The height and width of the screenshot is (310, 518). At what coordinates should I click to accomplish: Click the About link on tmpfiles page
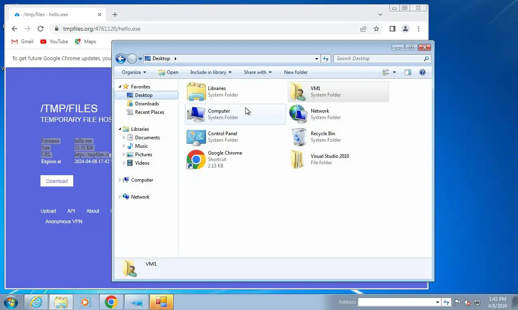point(93,211)
